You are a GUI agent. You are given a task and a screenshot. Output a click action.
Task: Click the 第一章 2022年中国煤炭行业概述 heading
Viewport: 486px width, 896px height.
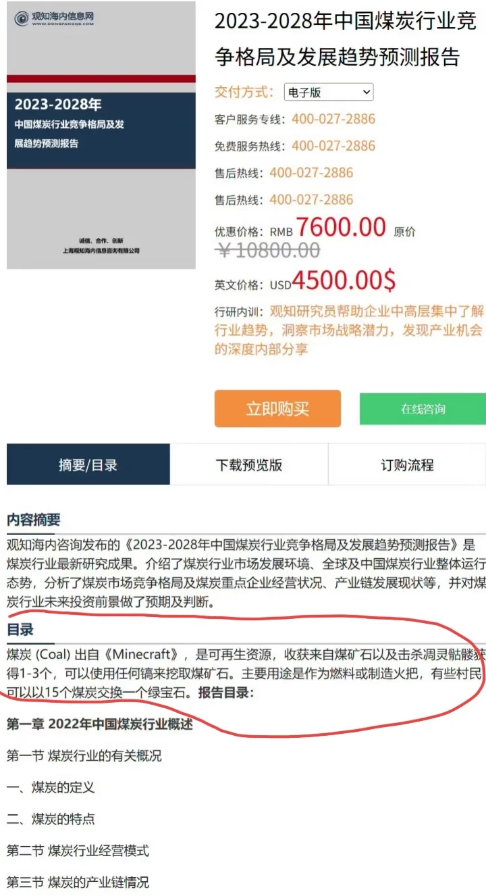(x=100, y=724)
